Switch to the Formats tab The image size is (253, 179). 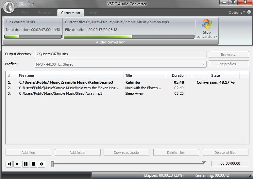[x=45, y=13]
